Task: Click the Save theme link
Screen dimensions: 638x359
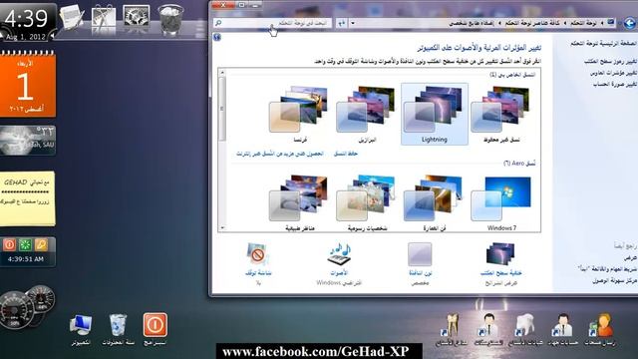Action: click(346, 154)
